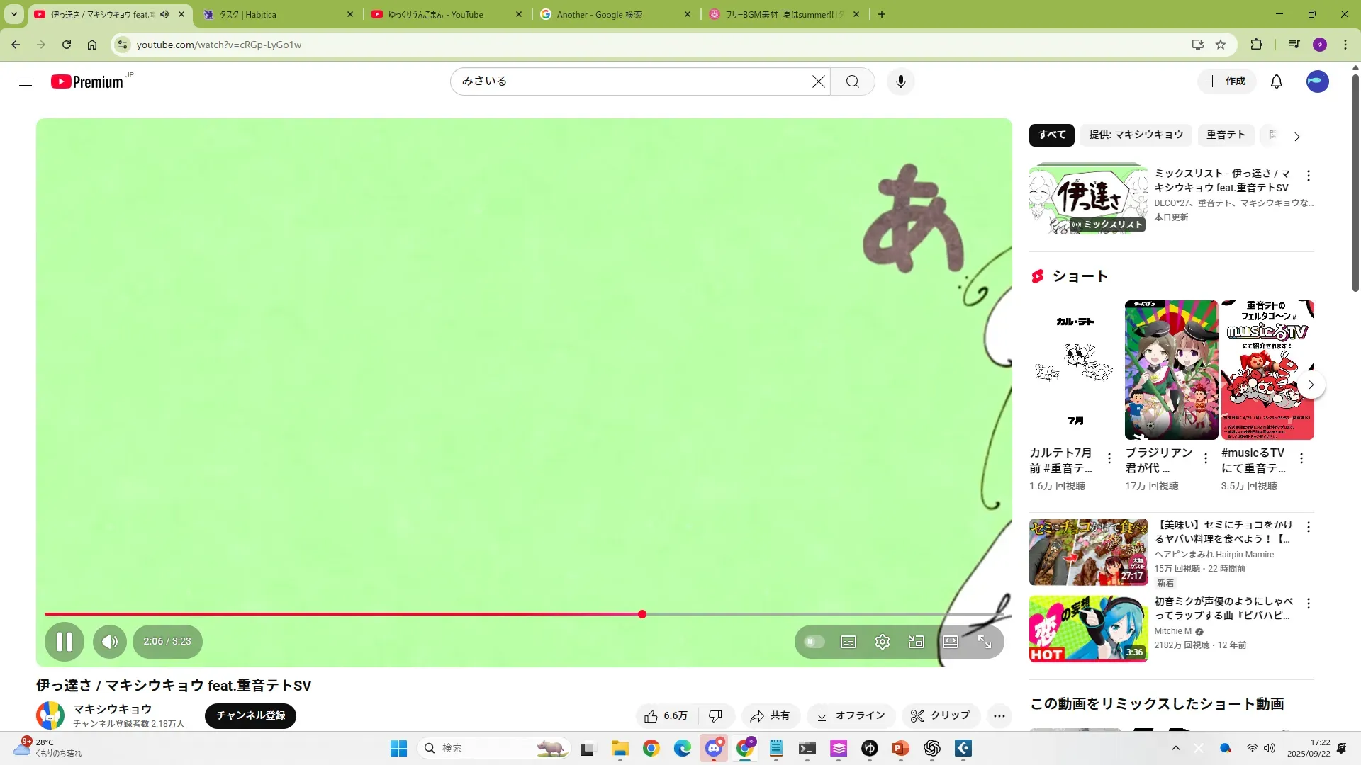
Task: Open the notifications bell
Action: (x=1276, y=81)
